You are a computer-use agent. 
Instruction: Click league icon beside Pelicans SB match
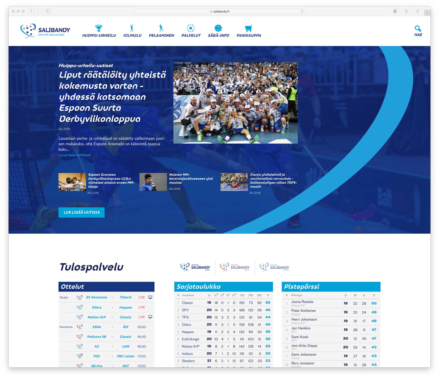[x=80, y=337]
